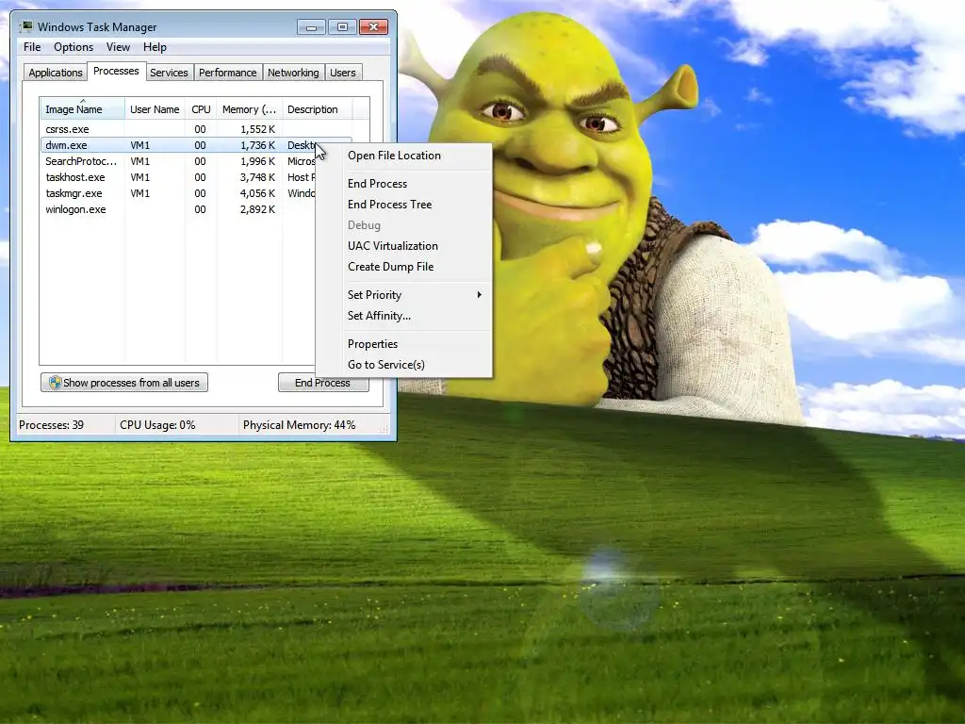The height and width of the screenshot is (724, 965).
Task: Click the 2,892 K memory value
Action: (257, 209)
